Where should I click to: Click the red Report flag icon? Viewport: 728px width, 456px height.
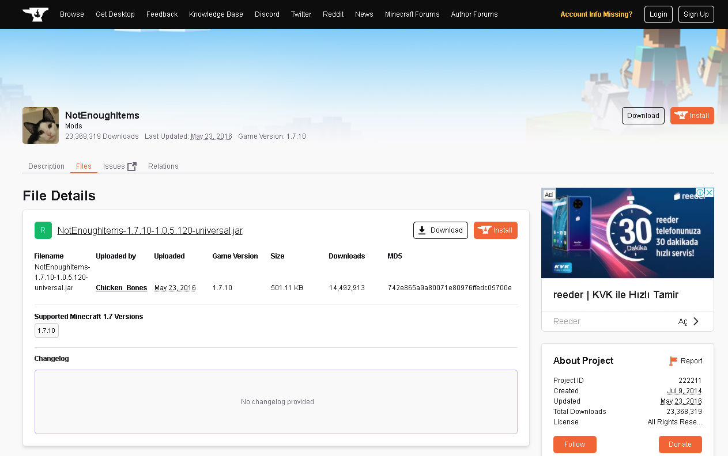tap(673, 361)
